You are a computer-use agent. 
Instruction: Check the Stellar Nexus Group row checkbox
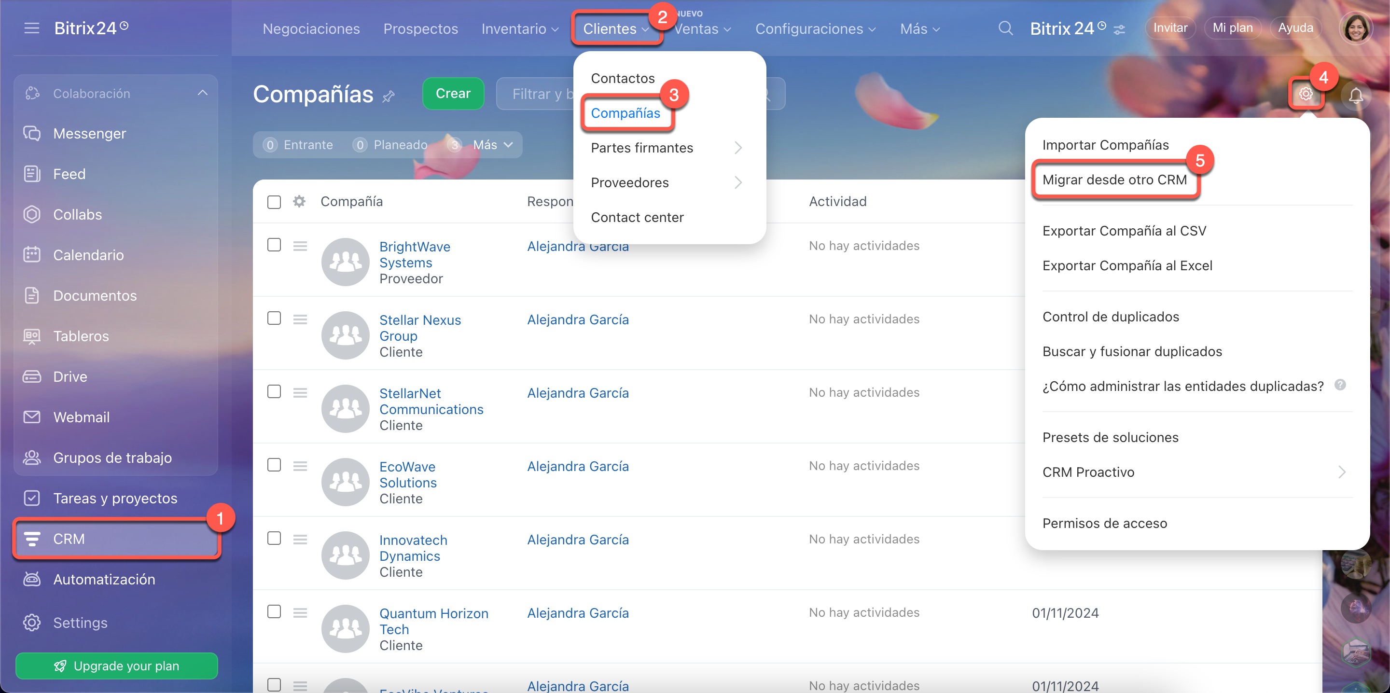(x=274, y=319)
